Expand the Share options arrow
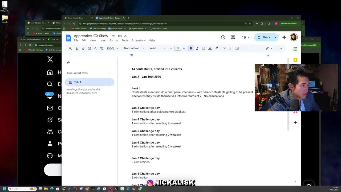Image resolution: width=341 pixels, height=192 pixels. [275, 37]
